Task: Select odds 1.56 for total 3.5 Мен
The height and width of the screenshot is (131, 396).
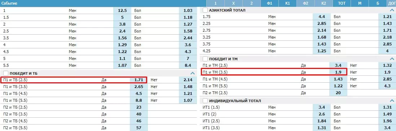Action: (122, 38)
